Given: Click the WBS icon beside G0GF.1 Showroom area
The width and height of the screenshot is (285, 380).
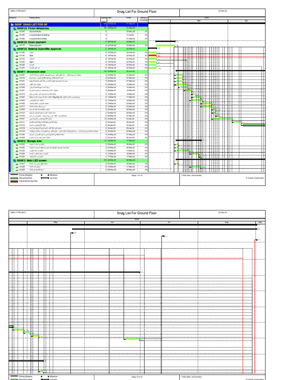Looking at the screenshot, I should 15,72.
